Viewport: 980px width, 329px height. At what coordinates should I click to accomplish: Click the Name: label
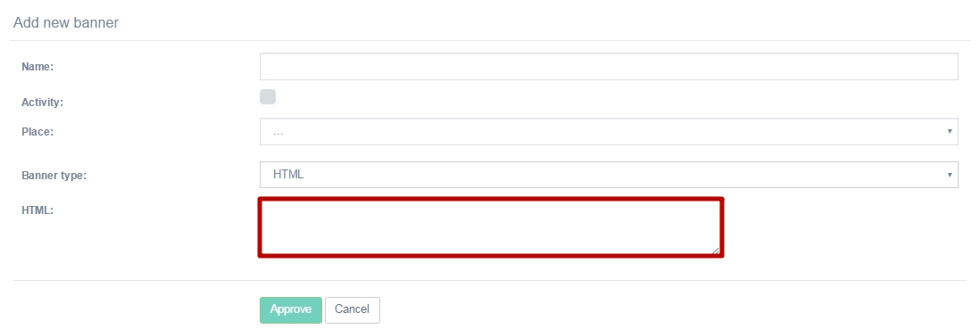37,67
